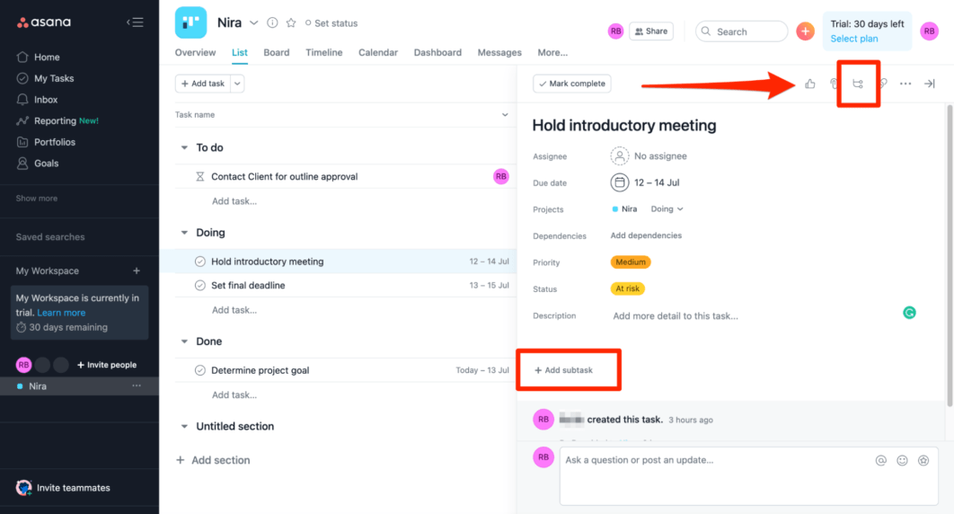Image resolution: width=954 pixels, height=514 pixels.
Task: Open Home from the sidebar
Action: pyautogui.click(x=39, y=58)
